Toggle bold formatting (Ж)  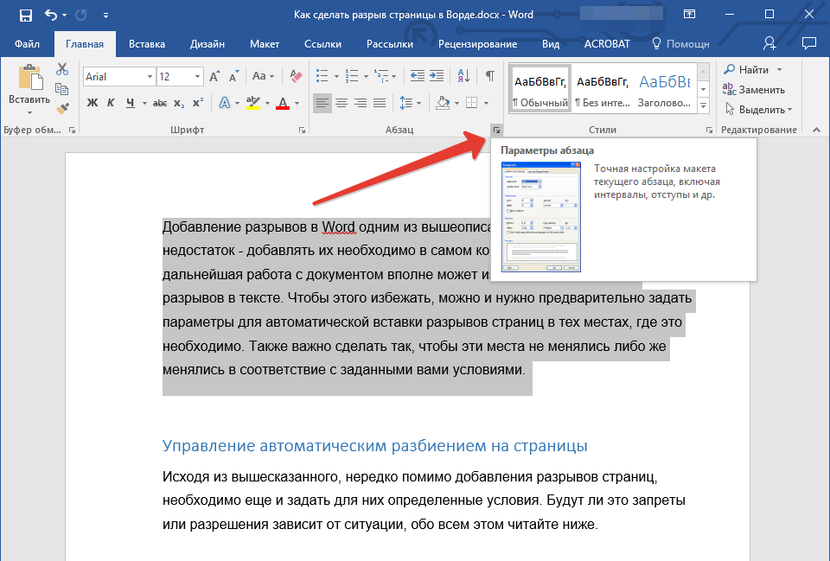(x=93, y=104)
